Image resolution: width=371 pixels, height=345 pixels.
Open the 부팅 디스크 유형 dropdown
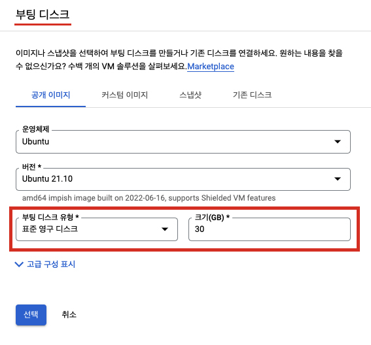pos(97,229)
